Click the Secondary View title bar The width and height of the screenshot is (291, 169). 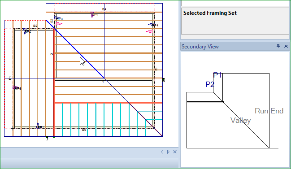click(x=235, y=46)
